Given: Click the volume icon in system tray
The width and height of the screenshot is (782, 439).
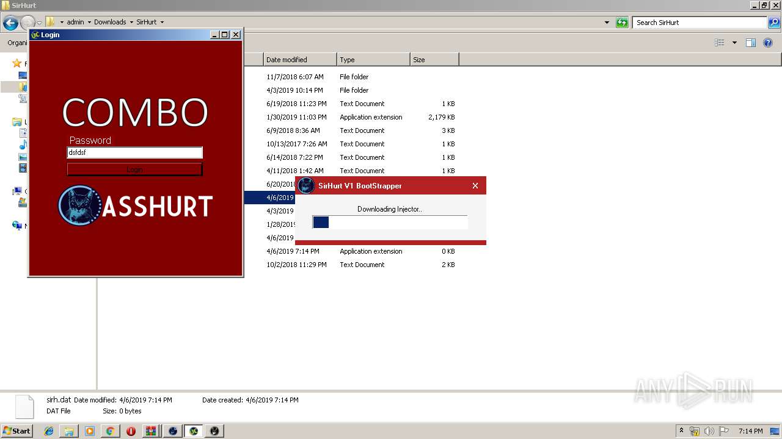Looking at the screenshot, I should pyautogui.click(x=709, y=431).
